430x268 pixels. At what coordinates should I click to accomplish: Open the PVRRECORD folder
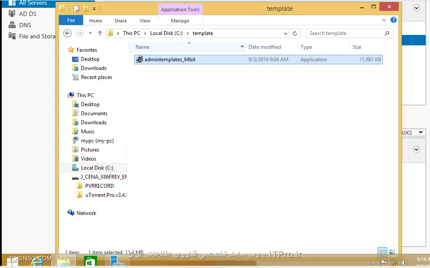click(99, 186)
